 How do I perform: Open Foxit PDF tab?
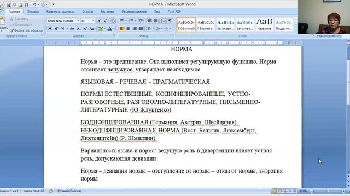pyautogui.click(x=174, y=11)
